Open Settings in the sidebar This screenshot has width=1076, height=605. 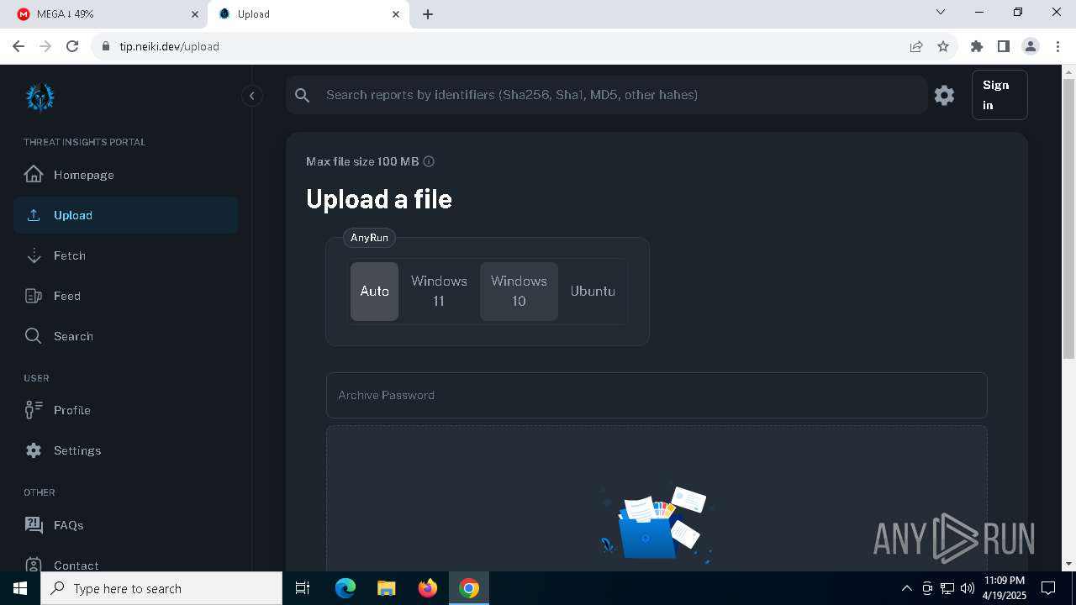pos(125,450)
